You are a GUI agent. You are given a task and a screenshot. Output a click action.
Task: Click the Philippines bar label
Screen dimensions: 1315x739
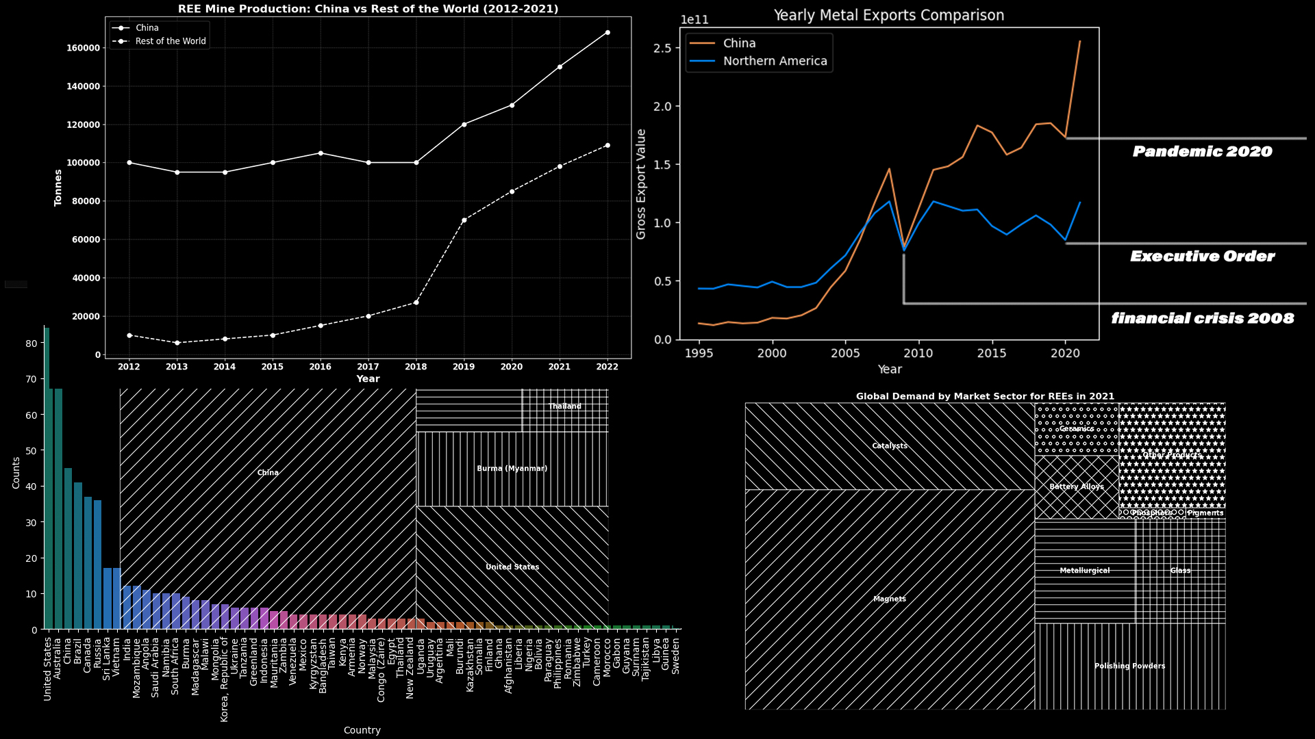[x=558, y=664]
